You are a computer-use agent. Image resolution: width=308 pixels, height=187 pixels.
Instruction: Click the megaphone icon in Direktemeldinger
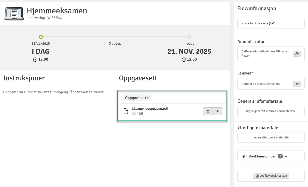[x=245, y=156]
